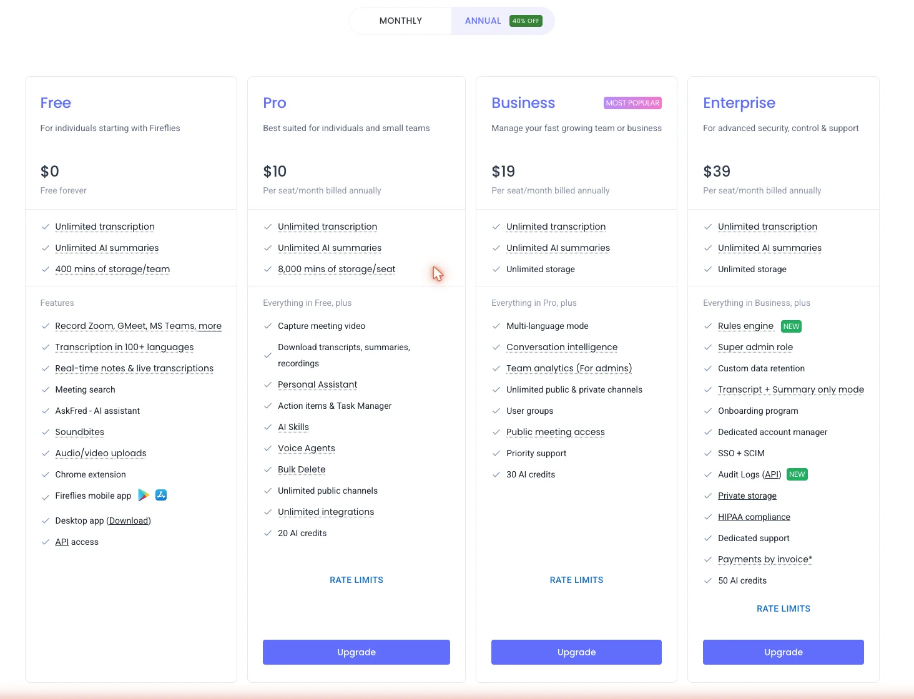Click NEW badge beside Rules engine
The width and height of the screenshot is (914, 699).
pos(791,326)
